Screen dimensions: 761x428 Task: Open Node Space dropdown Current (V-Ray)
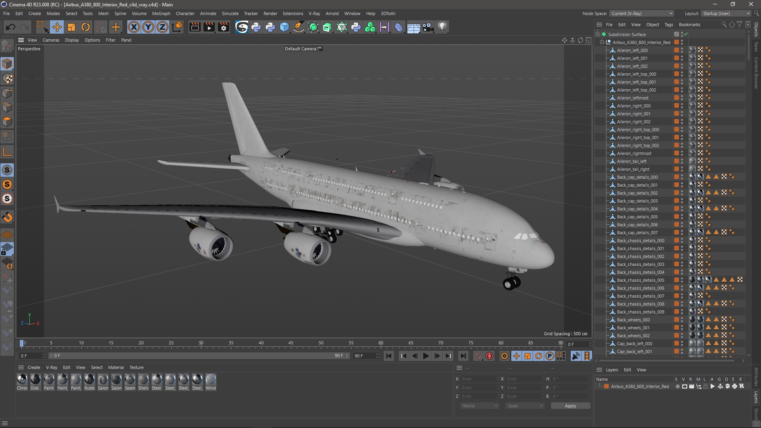point(642,13)
